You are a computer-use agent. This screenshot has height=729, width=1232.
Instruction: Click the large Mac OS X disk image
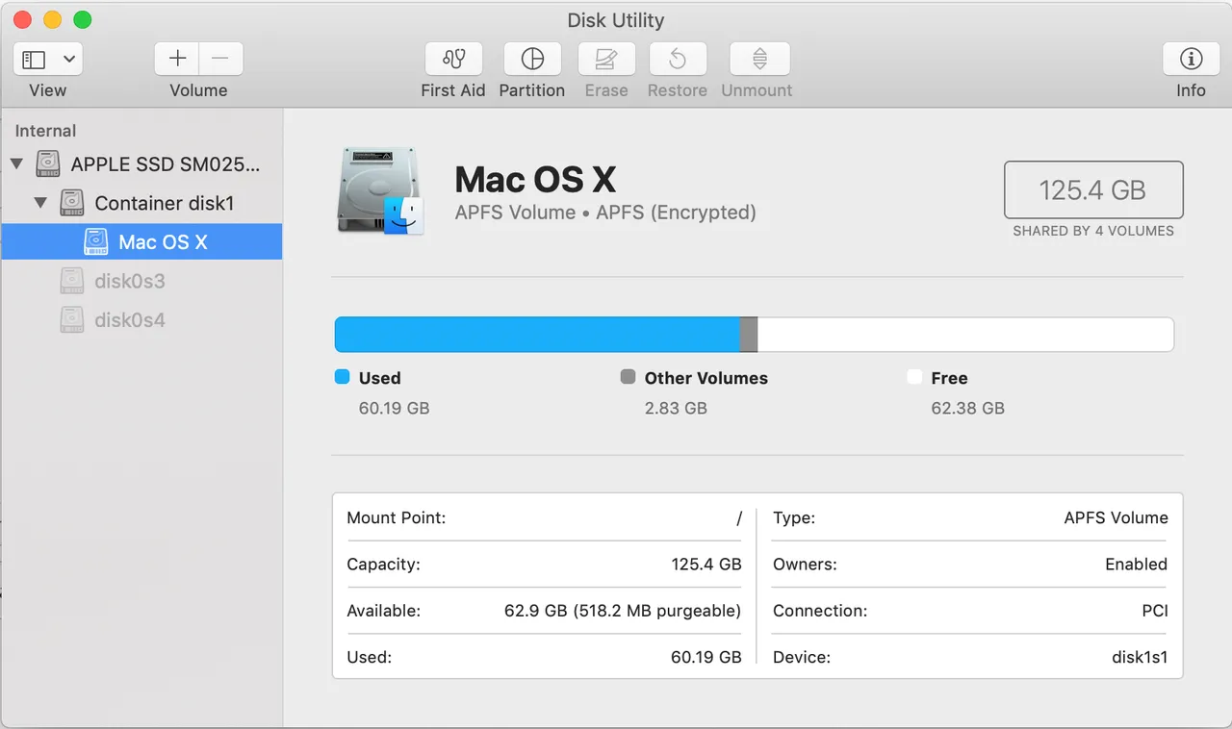click(380, 190)
